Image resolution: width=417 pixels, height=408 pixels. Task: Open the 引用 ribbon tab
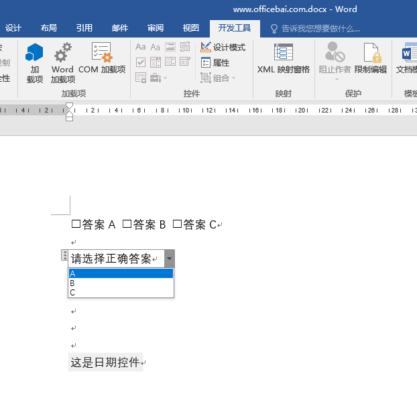tap(84, 28)
